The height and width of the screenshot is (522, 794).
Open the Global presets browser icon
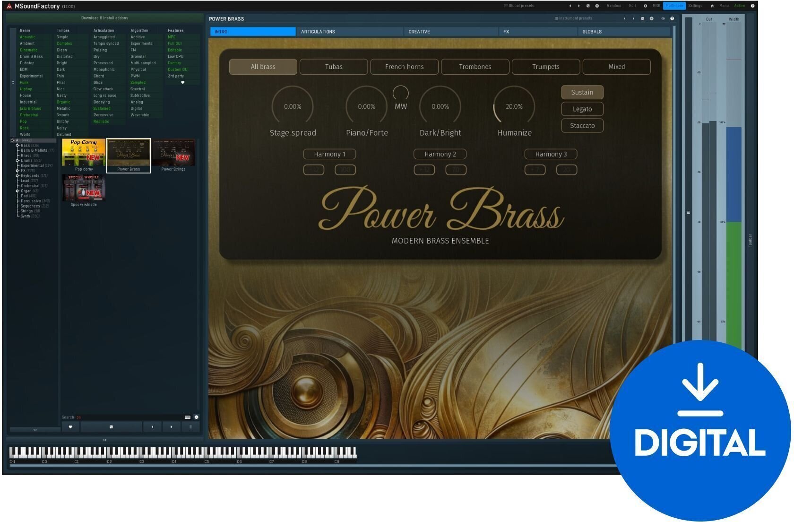tap(507, 6)
